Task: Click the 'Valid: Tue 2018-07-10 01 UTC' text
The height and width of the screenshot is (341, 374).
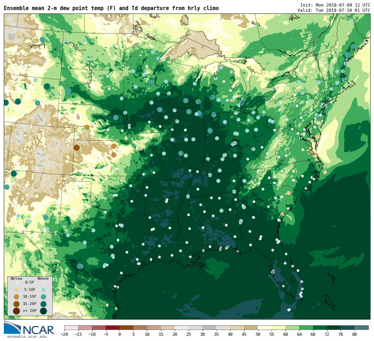Action: (334, 10)
